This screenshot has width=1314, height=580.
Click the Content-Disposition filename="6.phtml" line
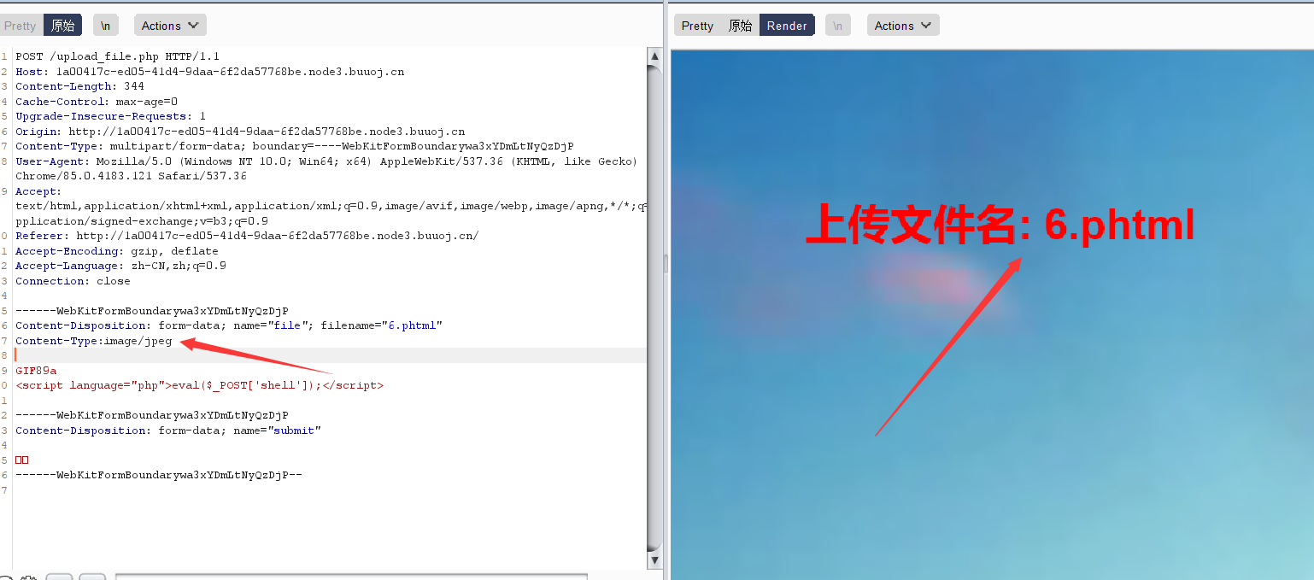229,325
